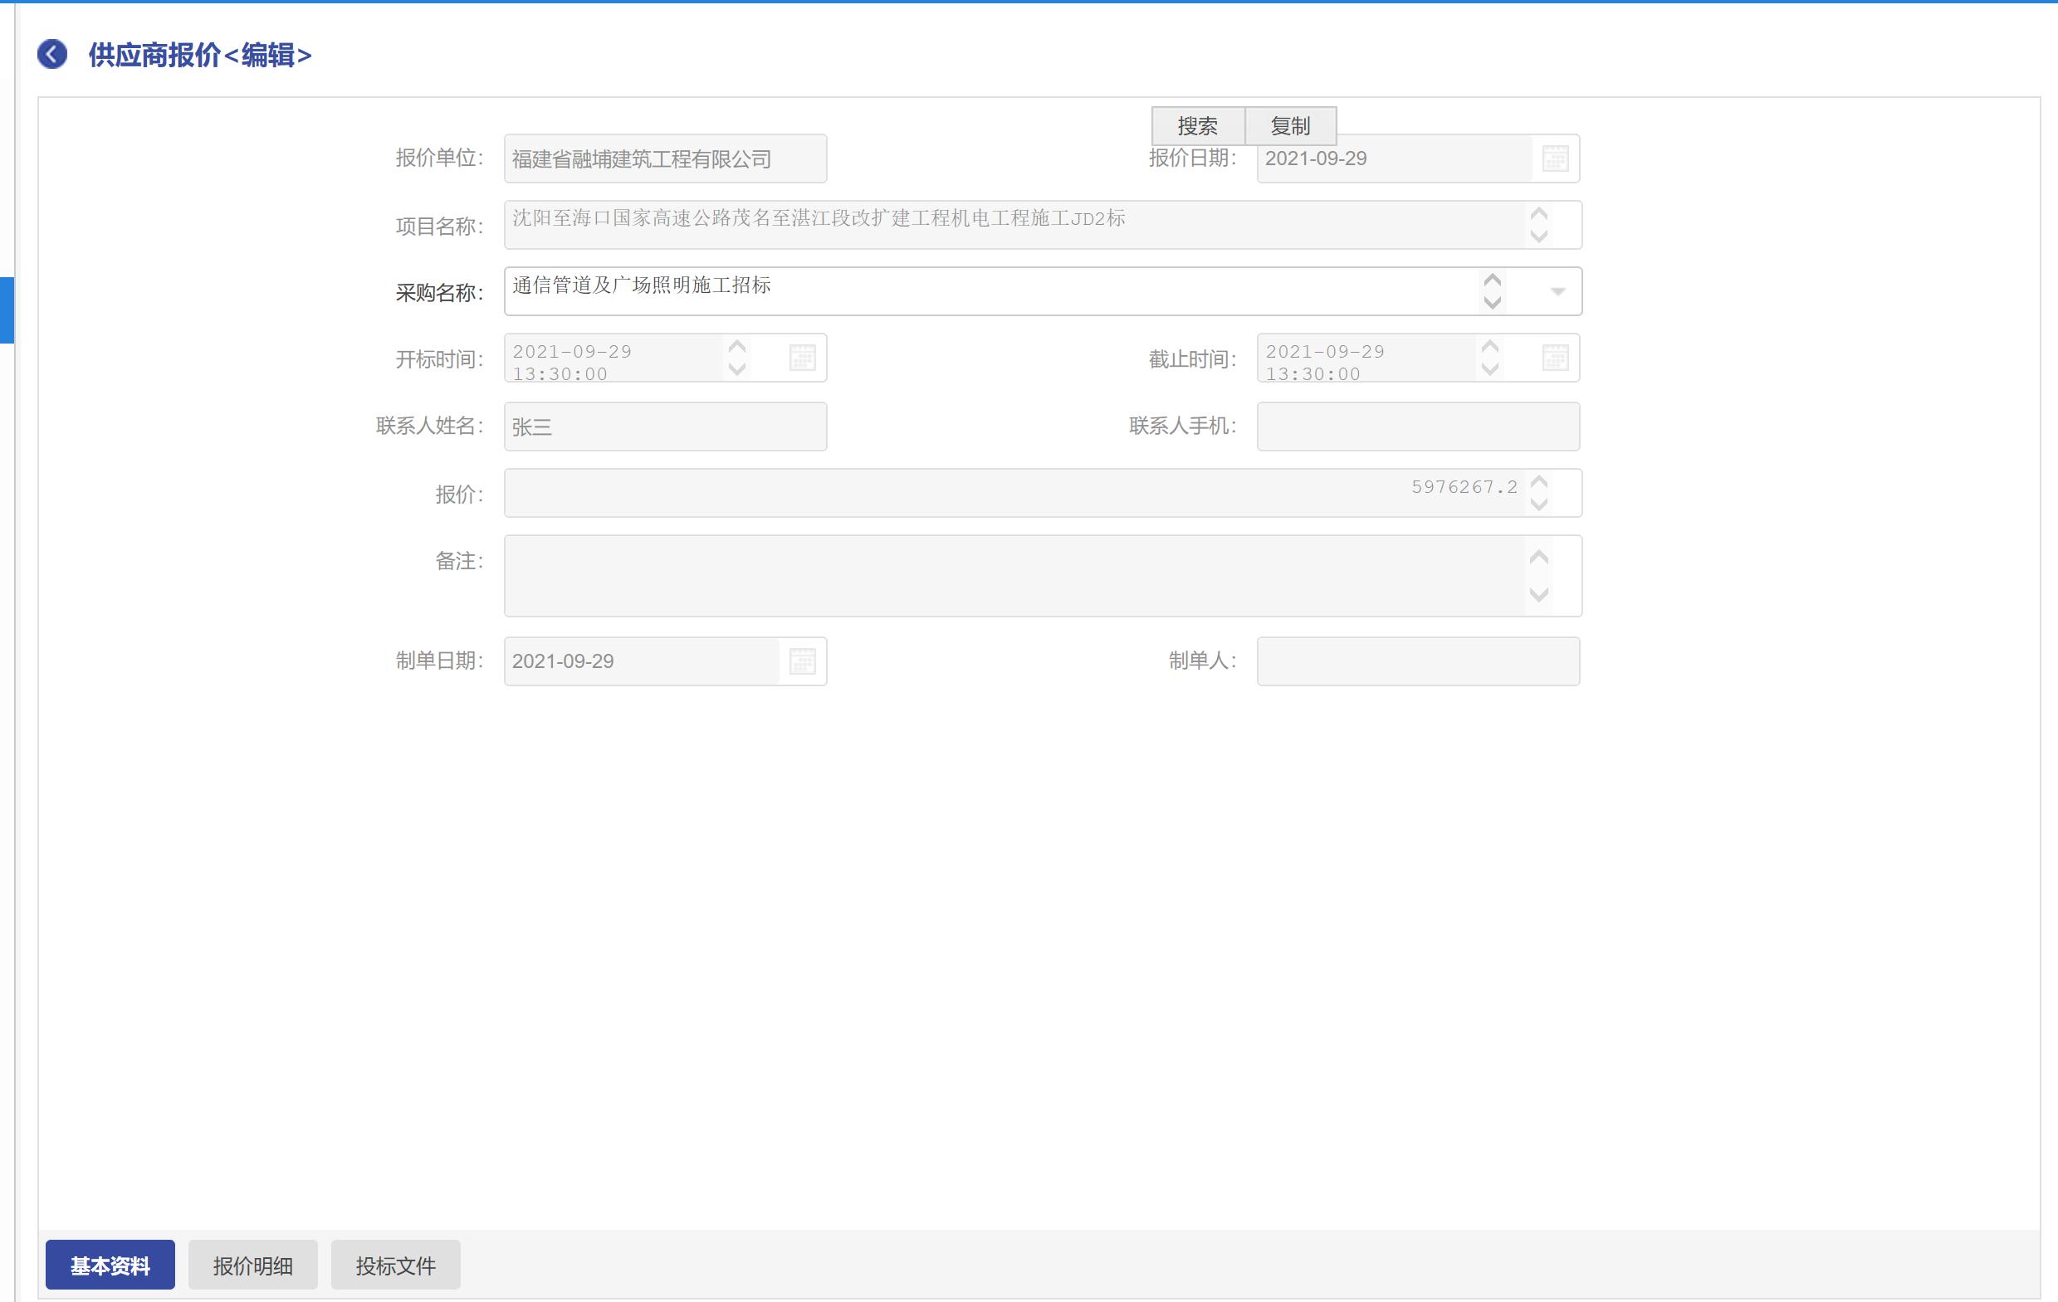Open calendar picker for 开标时间
The image size is (2058, 1302).
[802, 358]
